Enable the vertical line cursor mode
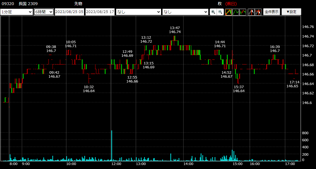This screenshot has height=169, width=316. point(251,12)
